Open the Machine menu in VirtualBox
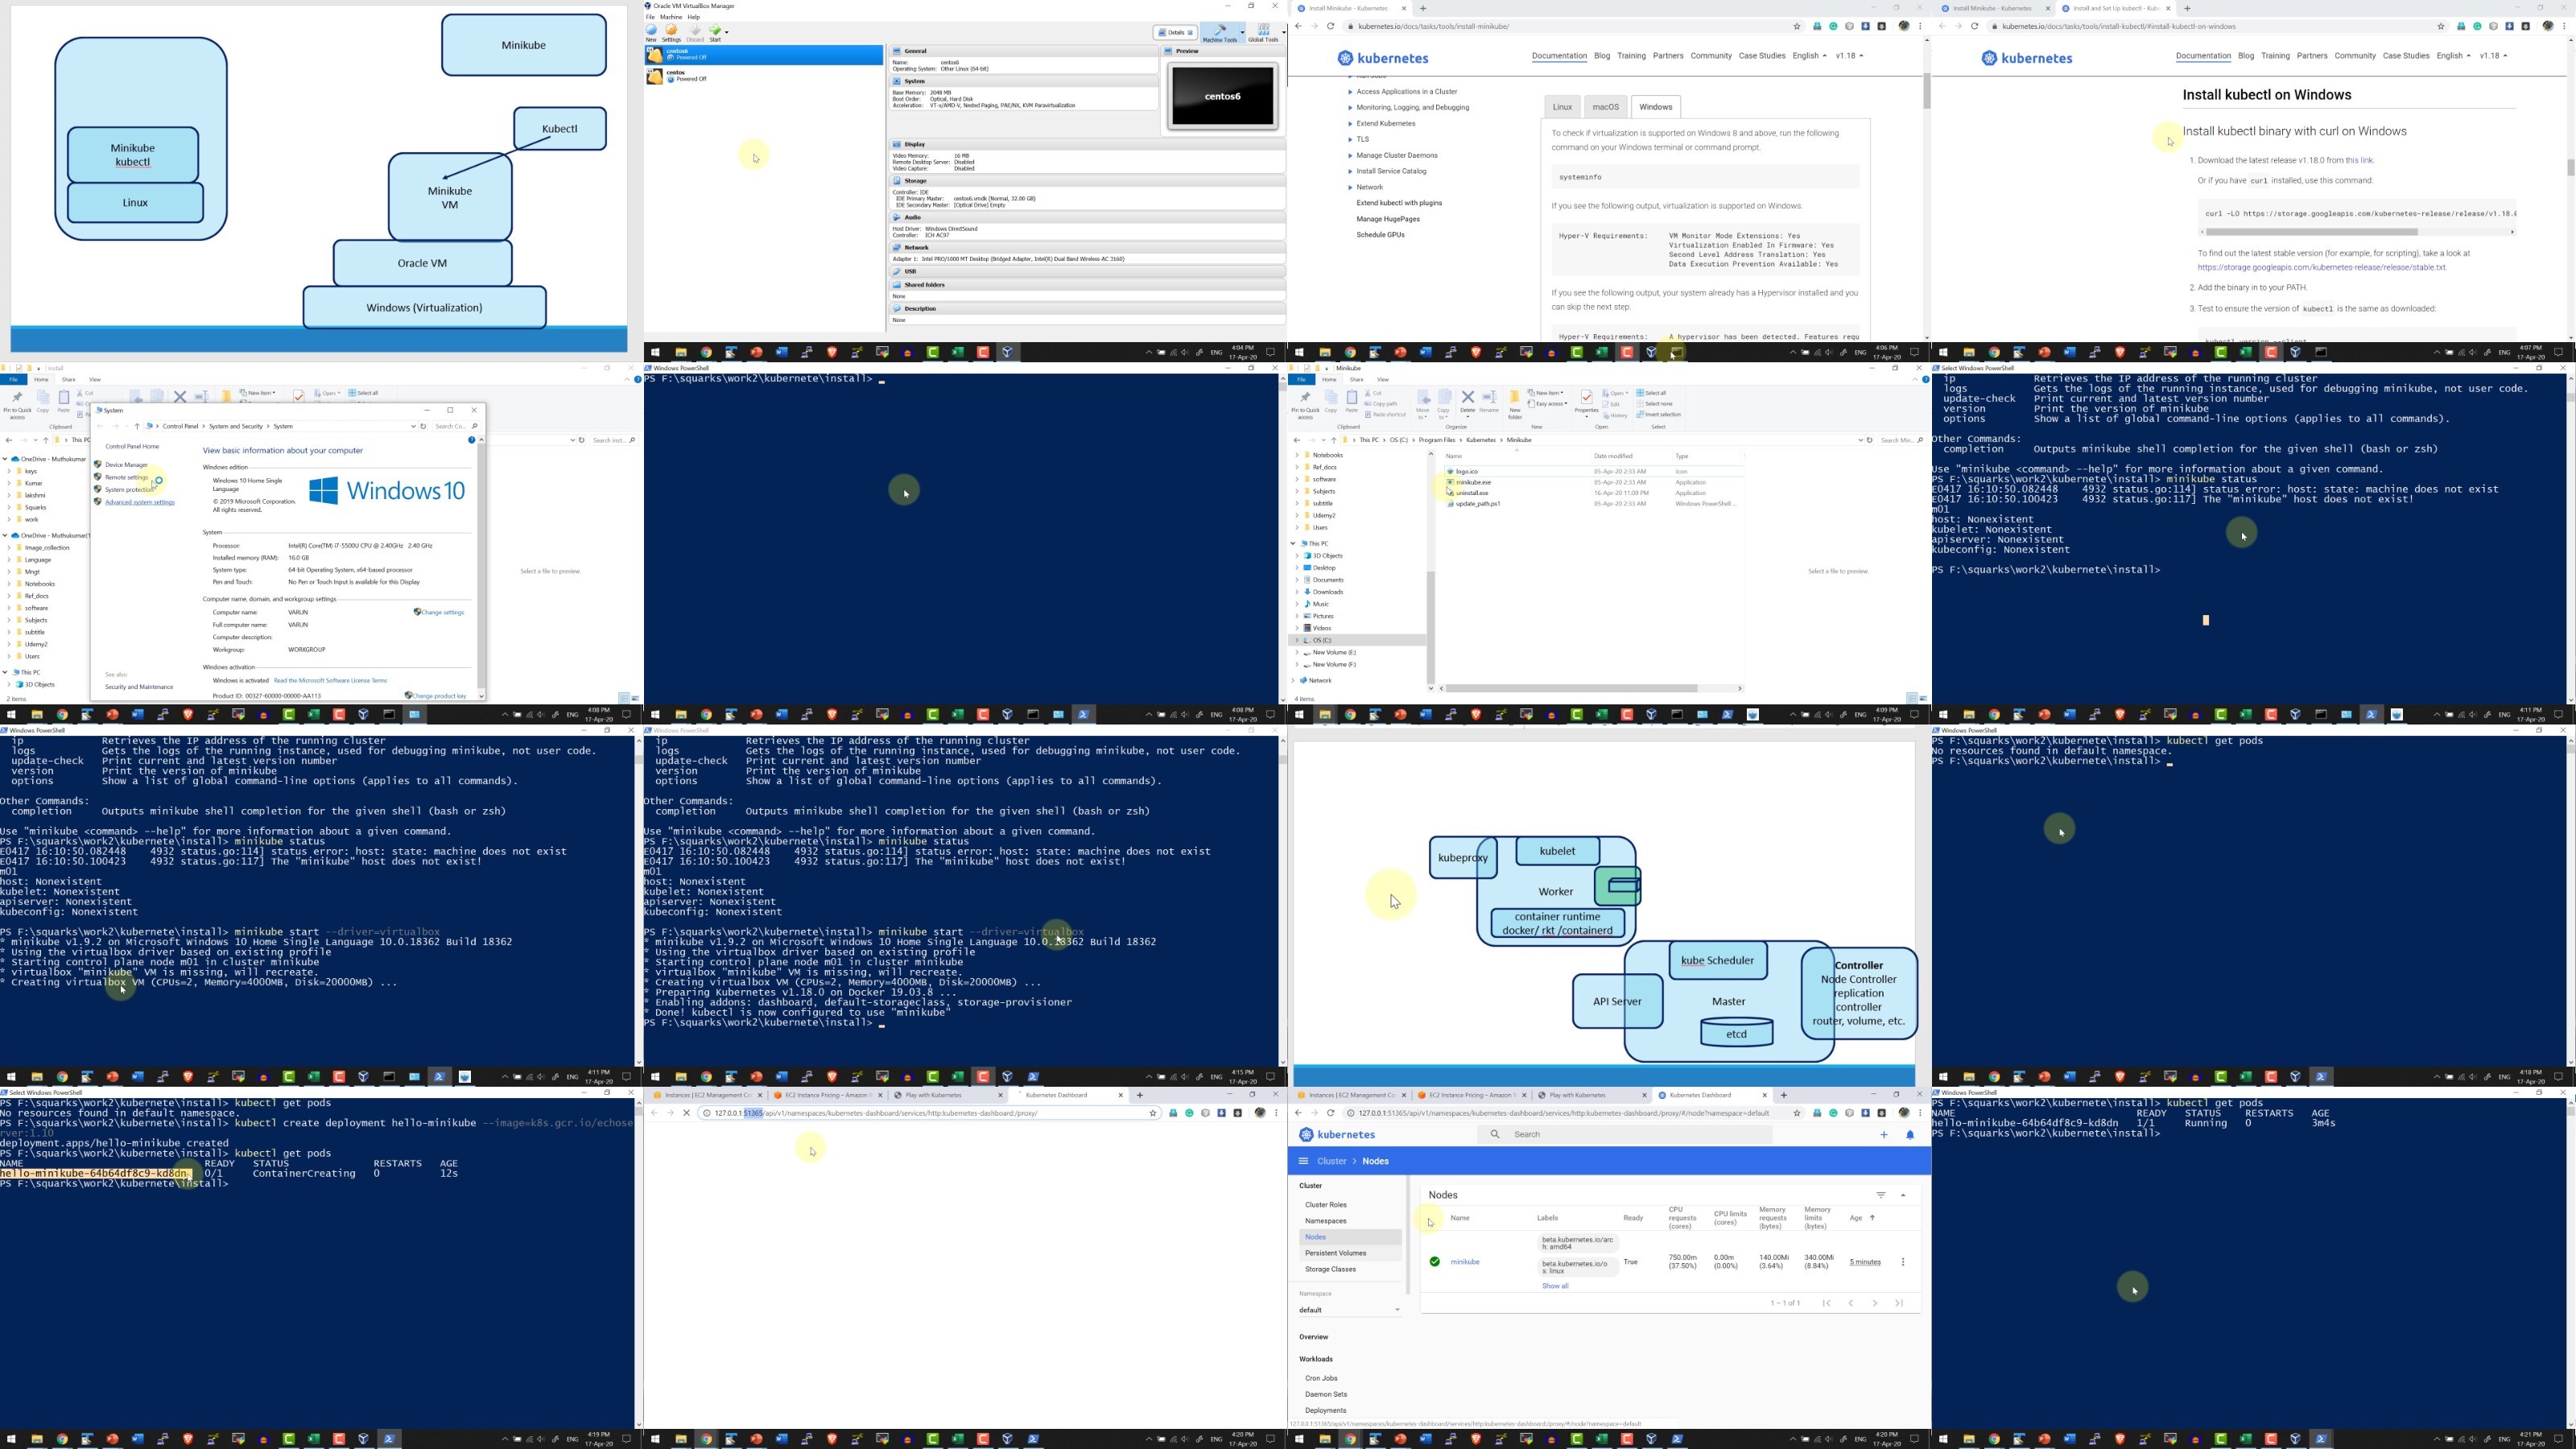2576x1449 pixels. point(671,17)
